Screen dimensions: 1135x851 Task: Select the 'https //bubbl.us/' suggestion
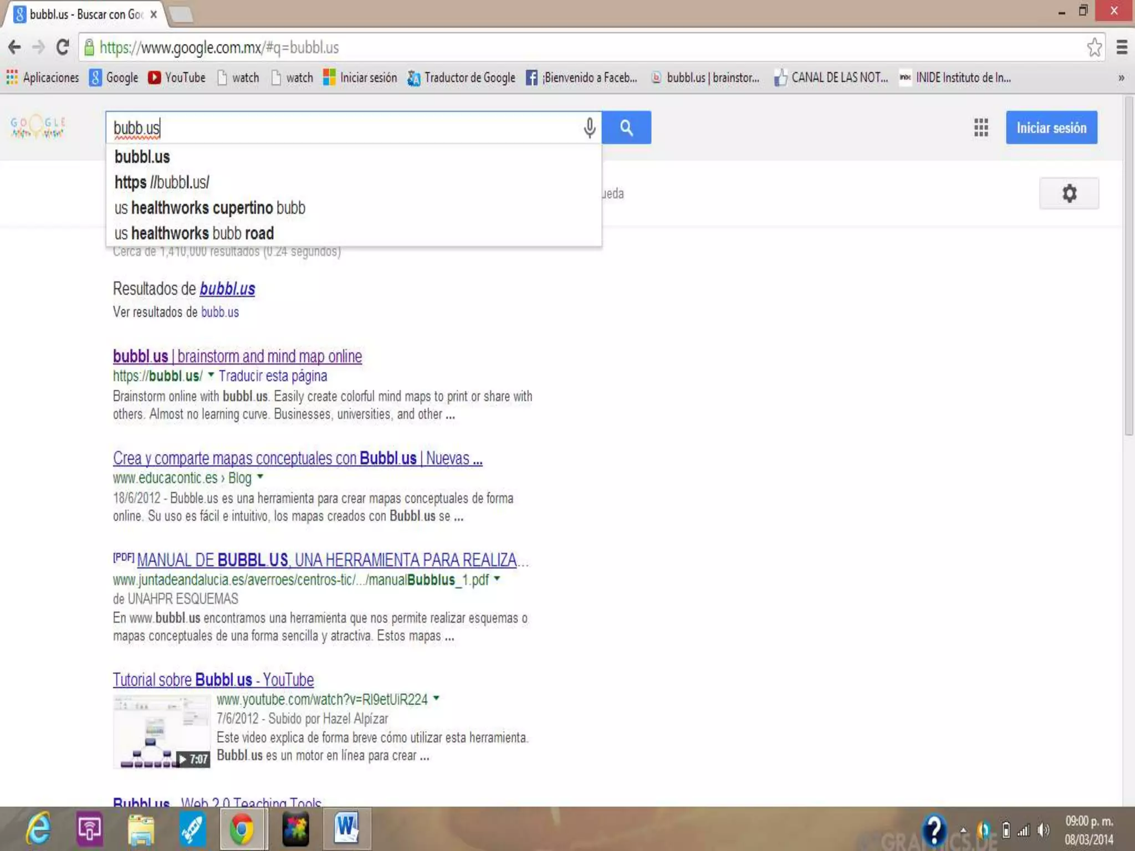click(x=162, y=182)
